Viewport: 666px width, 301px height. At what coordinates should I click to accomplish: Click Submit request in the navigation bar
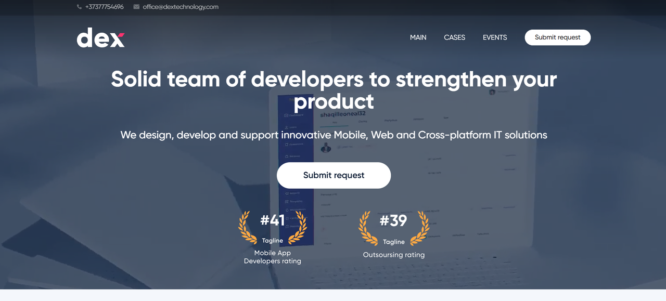point(558,37)
